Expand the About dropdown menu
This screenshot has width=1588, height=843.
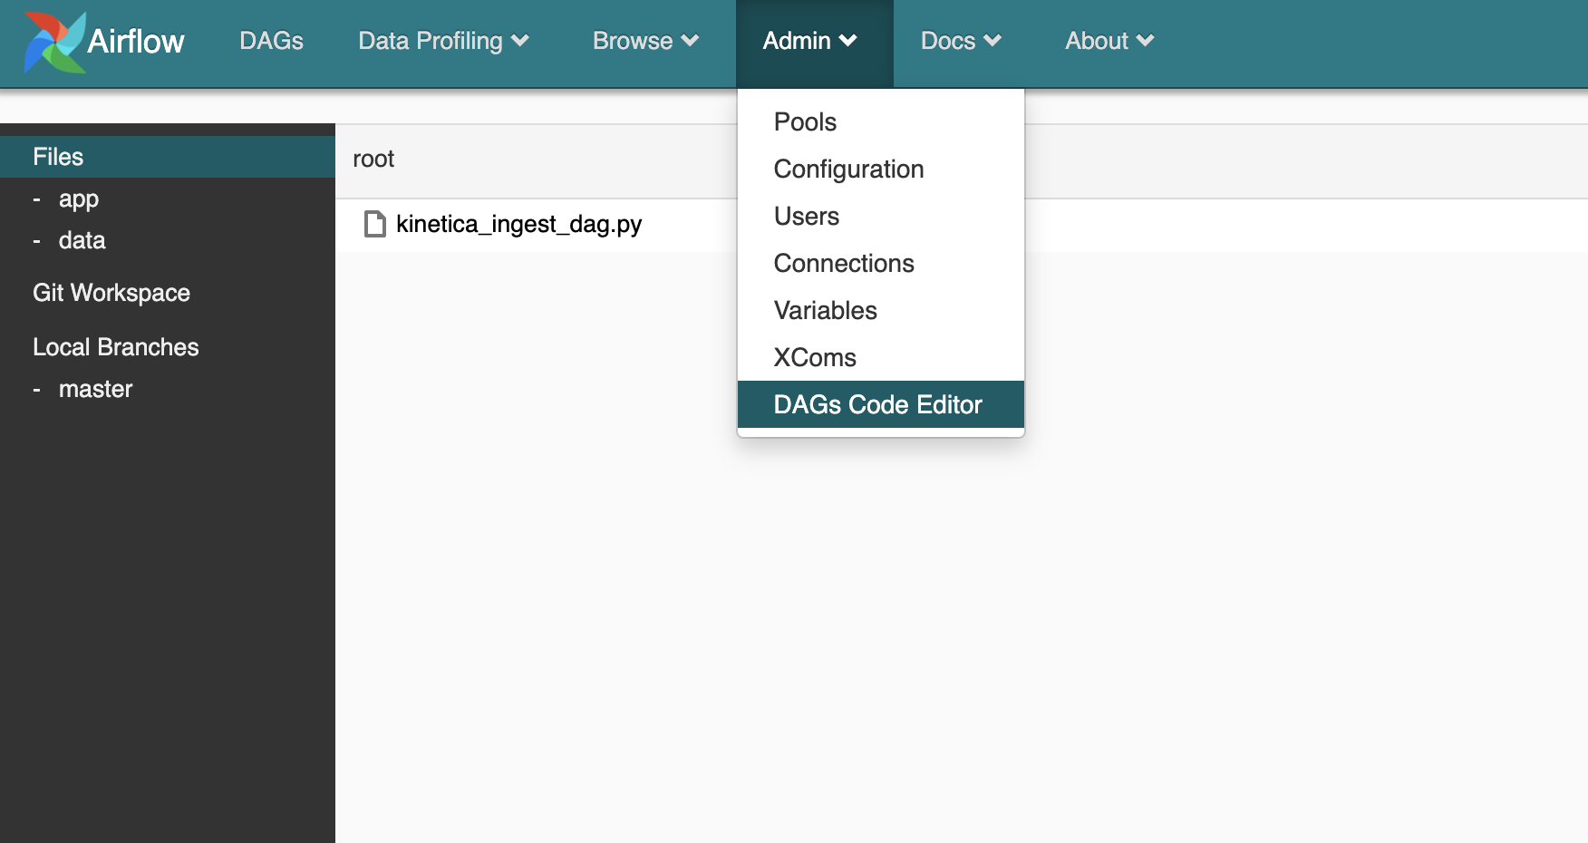point(1109,41)
